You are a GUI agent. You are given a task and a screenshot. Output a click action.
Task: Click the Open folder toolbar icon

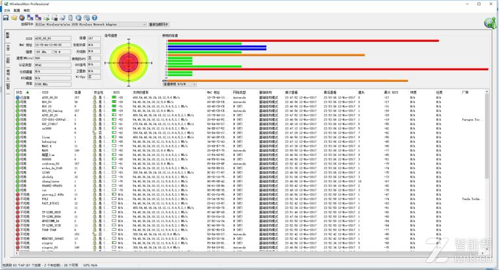14,18
